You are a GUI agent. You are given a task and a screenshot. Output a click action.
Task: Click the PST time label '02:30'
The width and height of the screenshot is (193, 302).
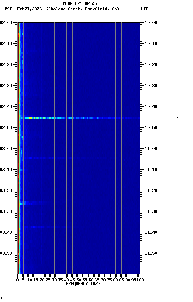point(6,86)
